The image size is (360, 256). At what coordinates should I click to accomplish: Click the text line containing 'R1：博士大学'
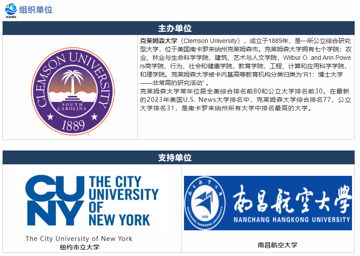click(241, 74)
